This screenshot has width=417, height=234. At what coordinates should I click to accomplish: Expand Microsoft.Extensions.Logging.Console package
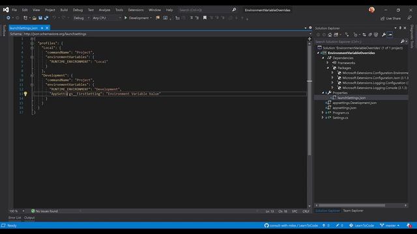[x=333, y=88]
